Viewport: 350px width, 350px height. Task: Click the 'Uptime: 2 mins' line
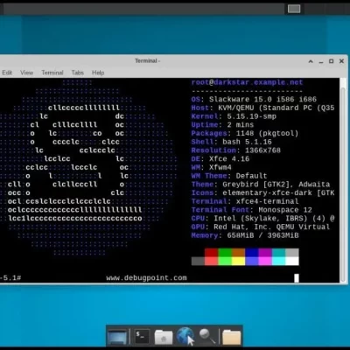point(222,125)
